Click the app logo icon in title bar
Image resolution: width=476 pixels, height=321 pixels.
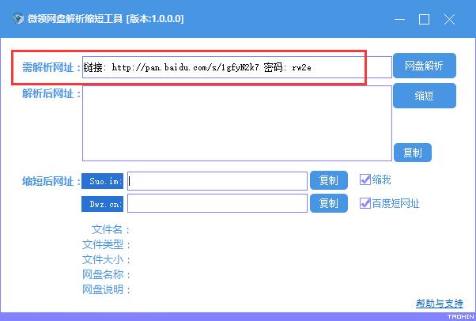[x=18, y=19]
